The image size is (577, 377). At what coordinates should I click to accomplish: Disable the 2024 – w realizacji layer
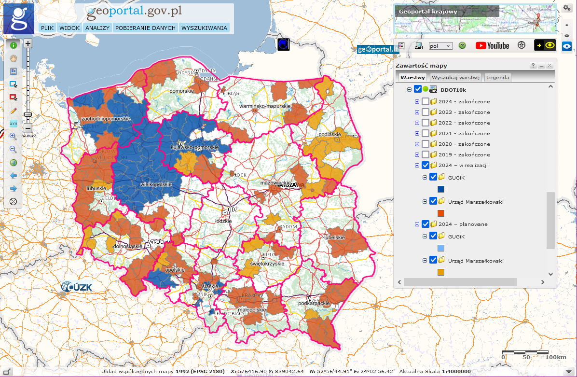click(426, 165)
